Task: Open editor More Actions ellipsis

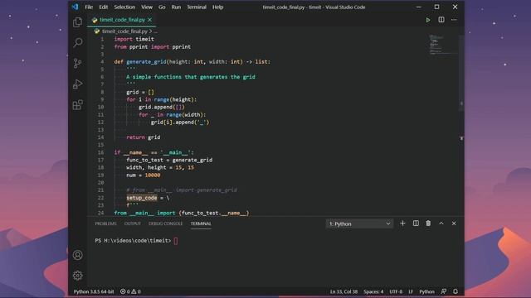Action: tap(454, 20)
